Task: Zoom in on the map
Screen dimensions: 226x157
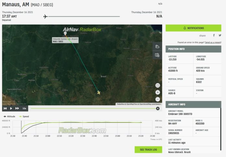Action: (158, 92)
